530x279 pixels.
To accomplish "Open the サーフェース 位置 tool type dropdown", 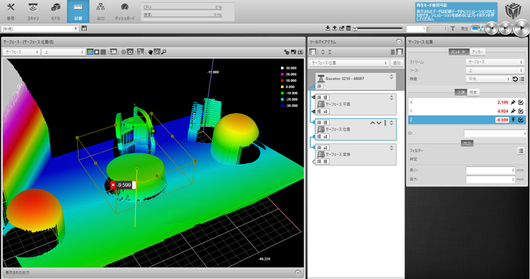I will tap(349, 63).
